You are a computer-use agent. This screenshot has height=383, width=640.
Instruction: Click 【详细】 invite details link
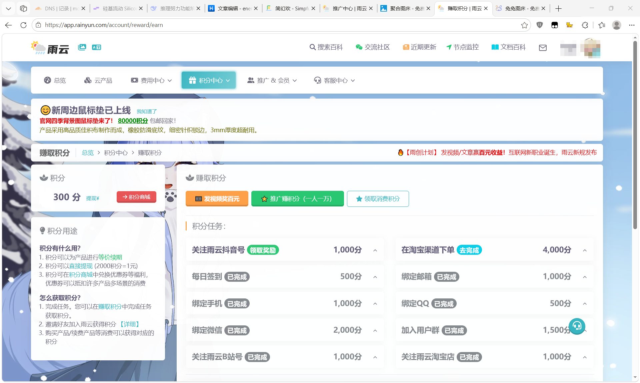click(x=129, y=324)
